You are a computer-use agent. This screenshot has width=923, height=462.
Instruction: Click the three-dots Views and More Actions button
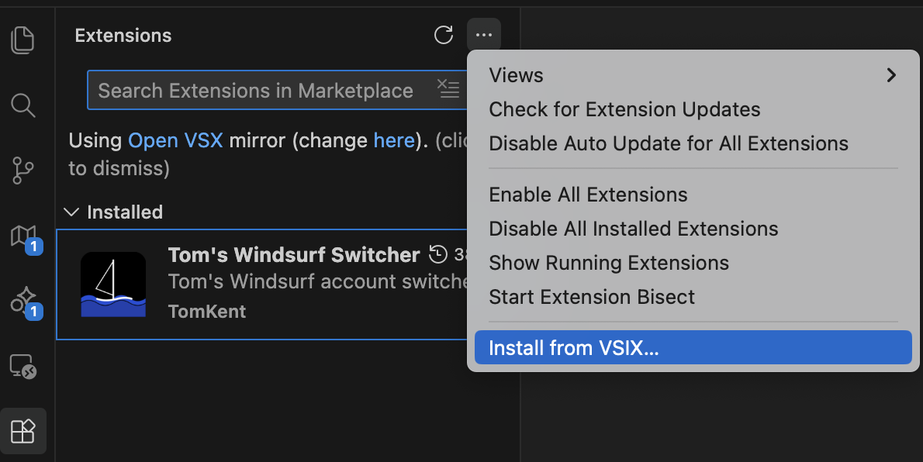(484, 35)
